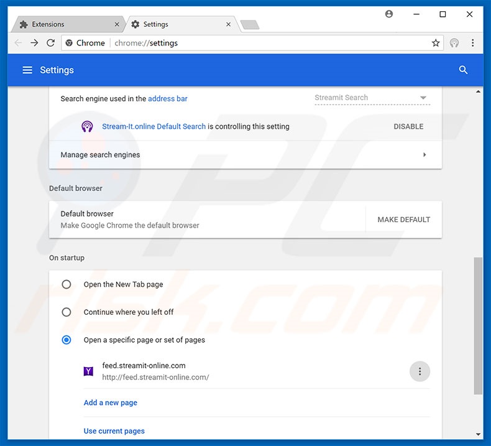This screenshot has height=446, width=491.
Task: Click the Yahoo favicon of the startup page
Action: pos(88,371)
